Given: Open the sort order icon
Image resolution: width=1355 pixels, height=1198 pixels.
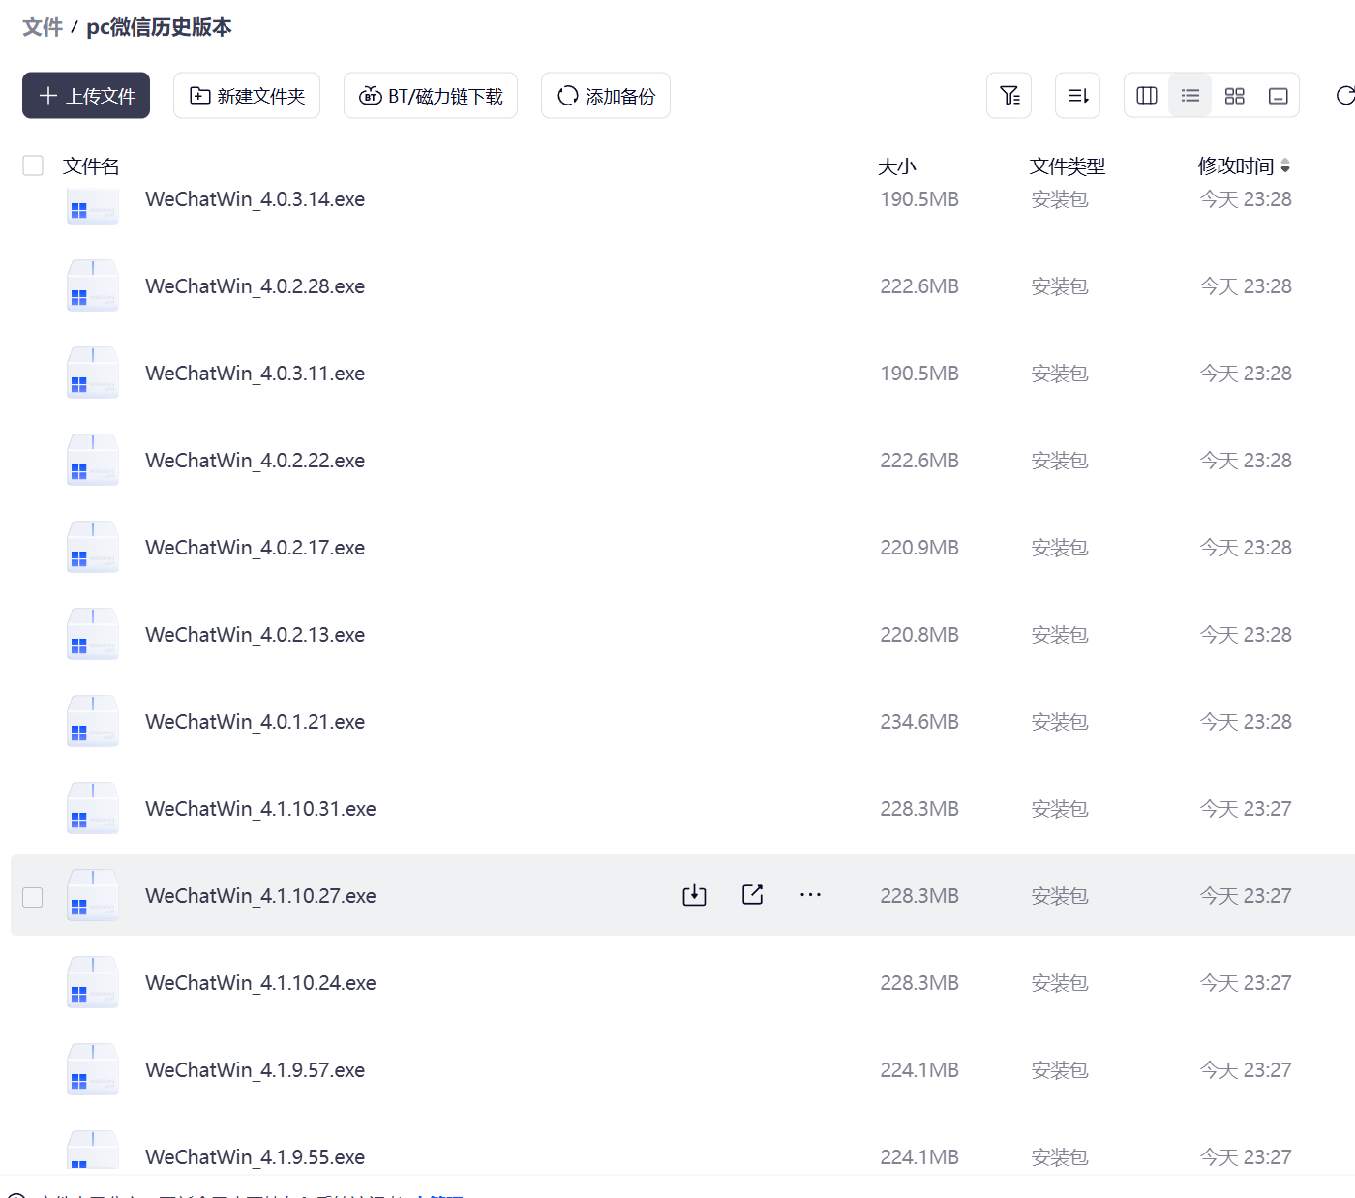Looking at the screenshot, I should [1077, 96].
